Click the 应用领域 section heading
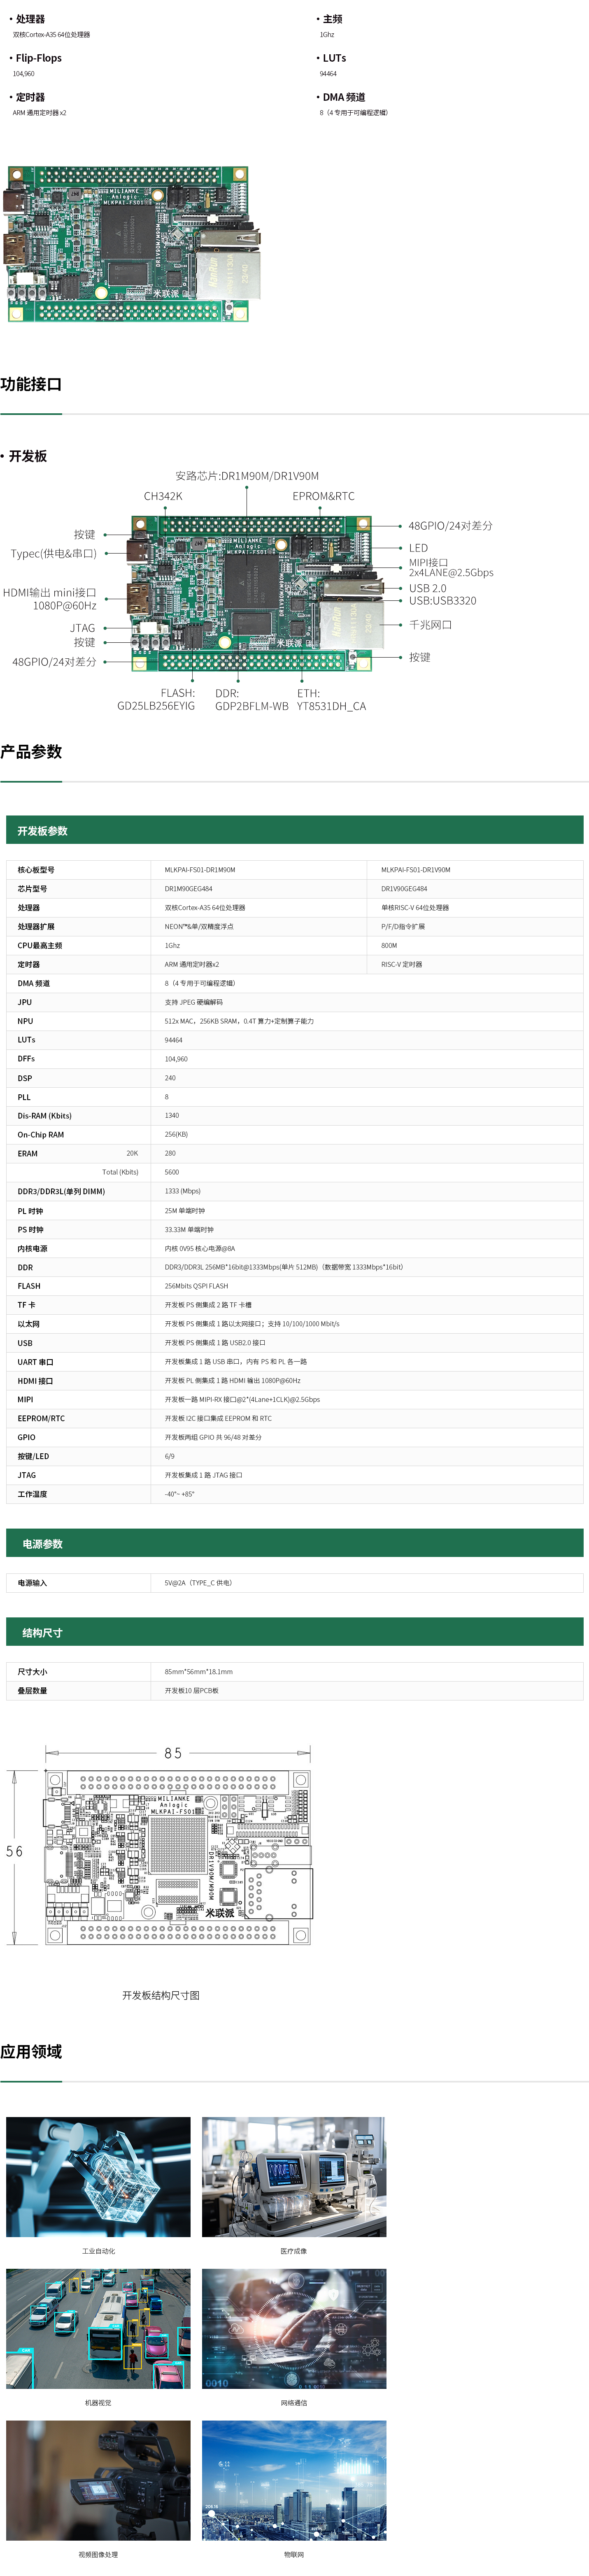The height and width of the screenshot is (2576, 589). point(31,2052)
